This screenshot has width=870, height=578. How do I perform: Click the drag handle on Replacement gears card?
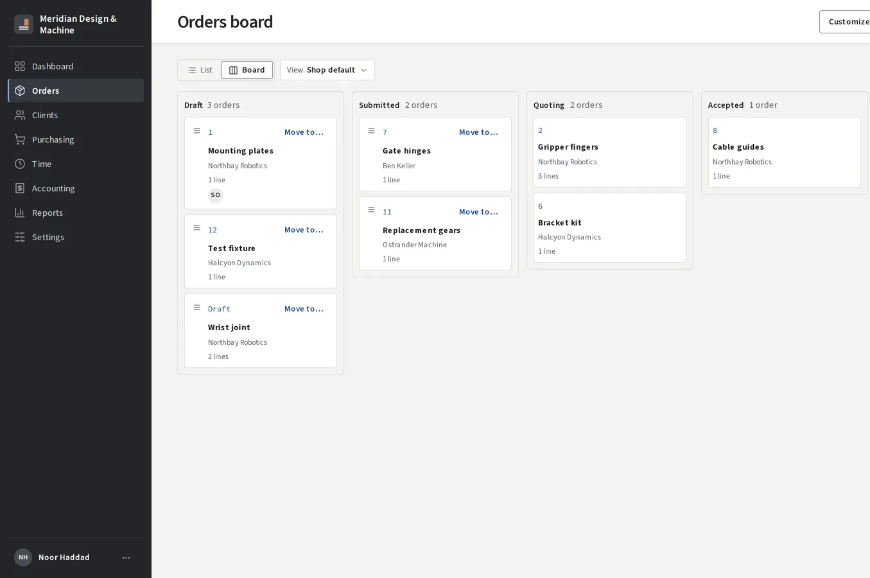(x=371, y=210)
